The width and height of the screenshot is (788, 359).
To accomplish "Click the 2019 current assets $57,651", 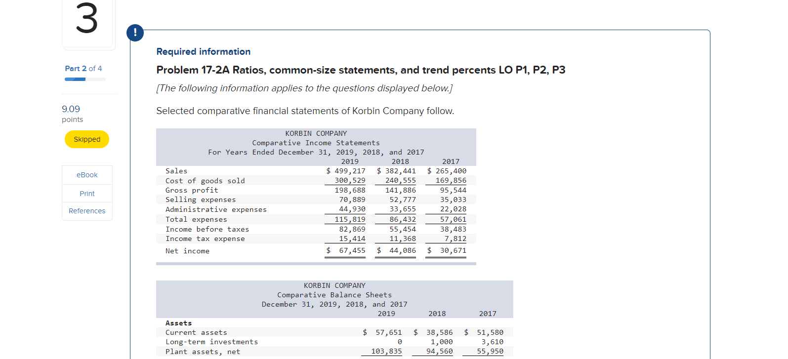I will [x=382, y=332].
